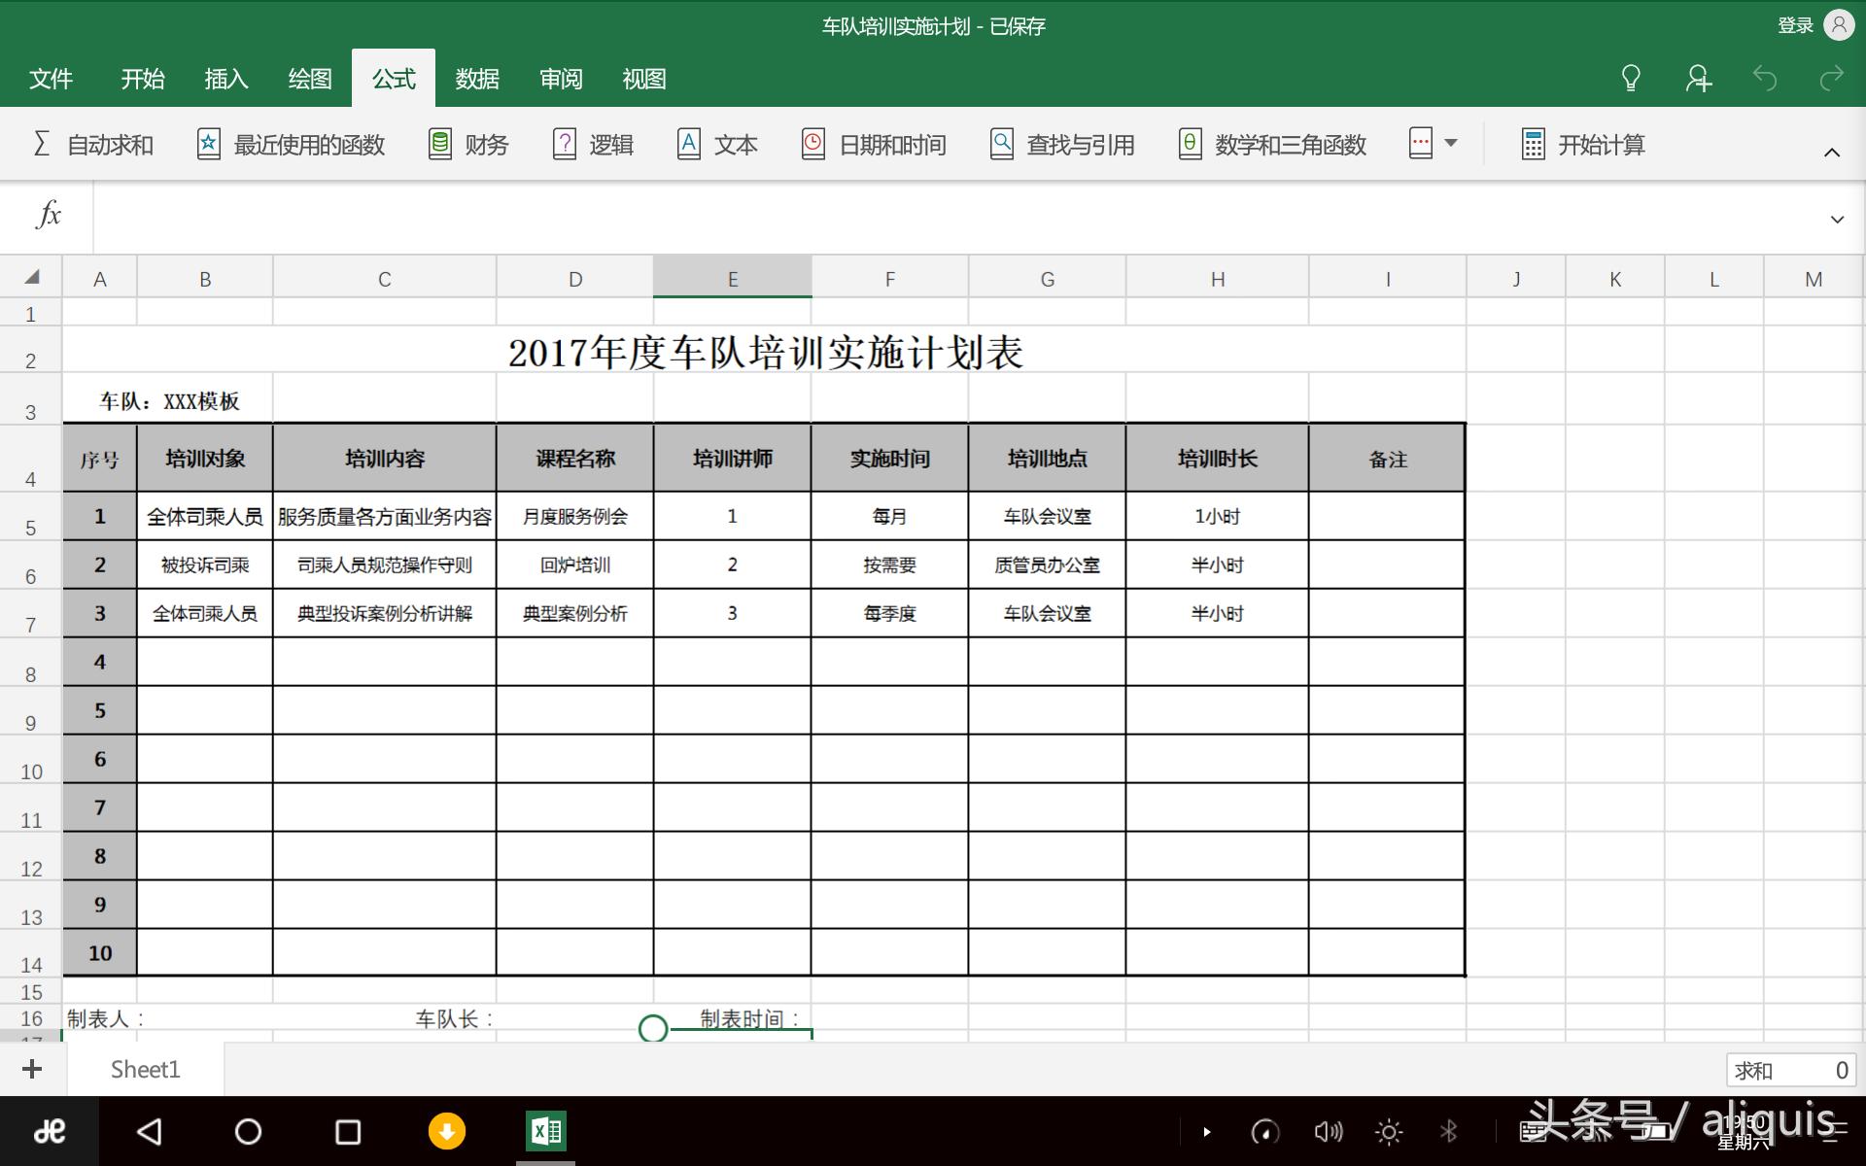Select the Sheet1 worksheet tab
1866x1166 pixels.
(146, 1069)
